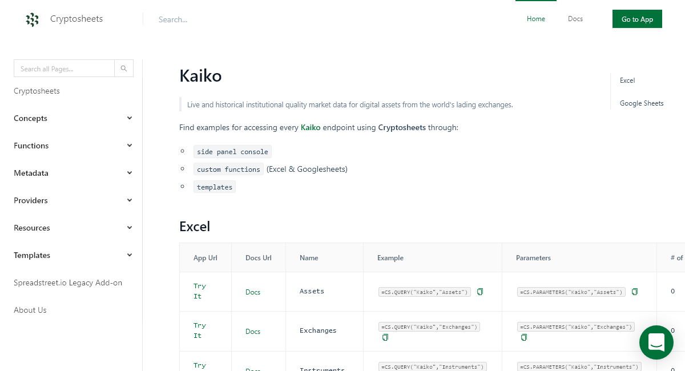The width and height of the screenshot is (685, 371).
Task: Click the Cryptosheets logo icon
Action: pyautogui.click(x=33, y=19)
